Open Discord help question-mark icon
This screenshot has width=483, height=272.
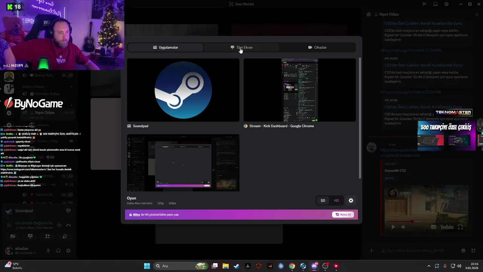(x=446, y=4)
